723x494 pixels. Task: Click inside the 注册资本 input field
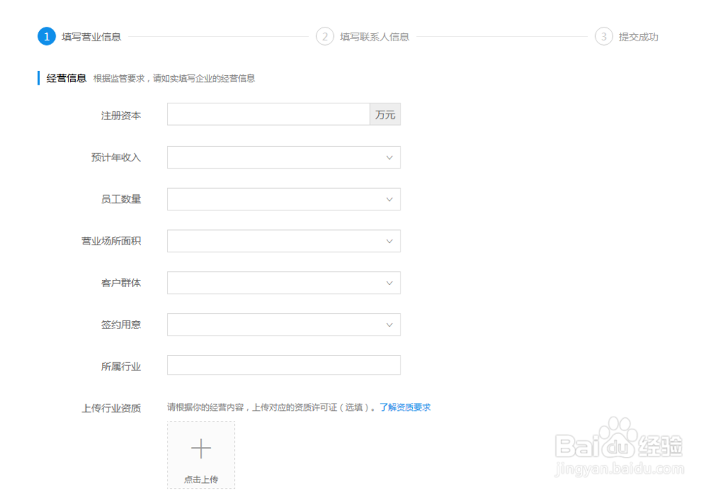(268, 114)
